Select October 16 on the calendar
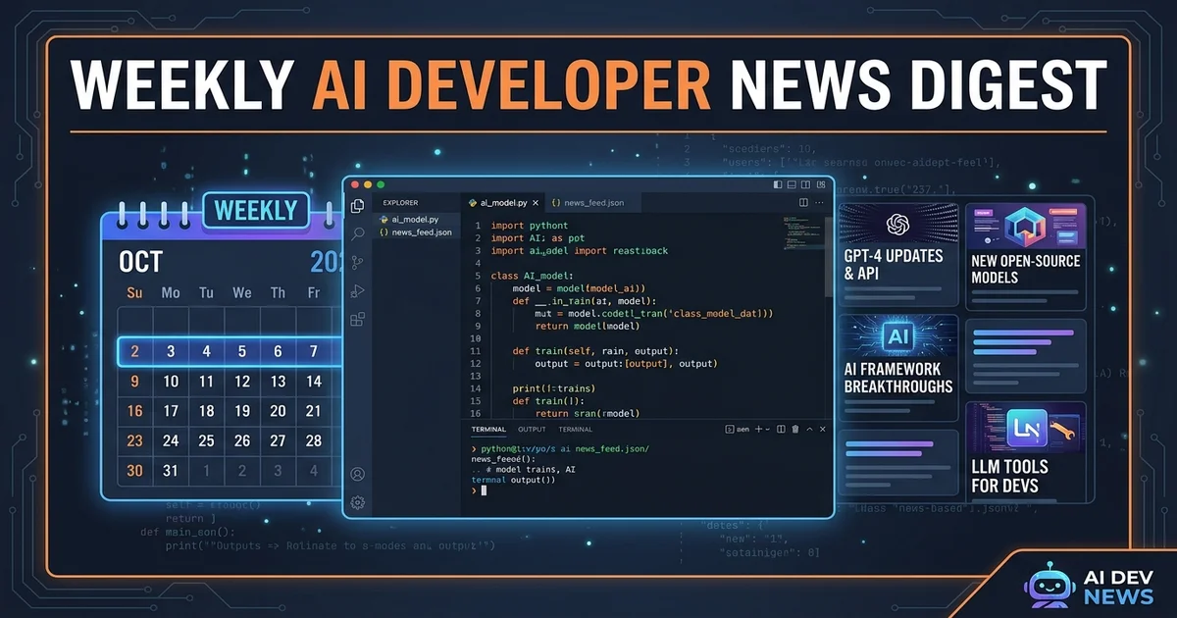The image size is (1177, 618). click(134, 411)
